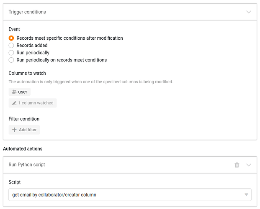Click the 'Columns to watch' label

tap(27, 73)
